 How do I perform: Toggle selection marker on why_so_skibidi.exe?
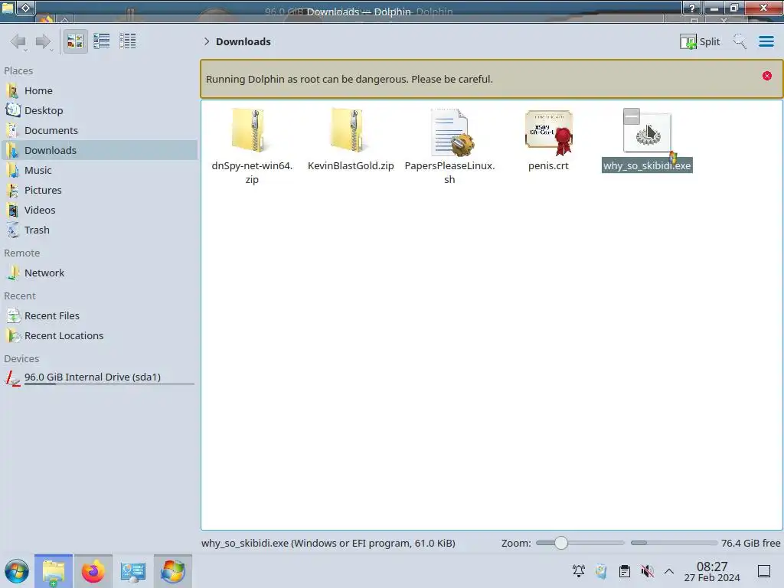point(632,116)
